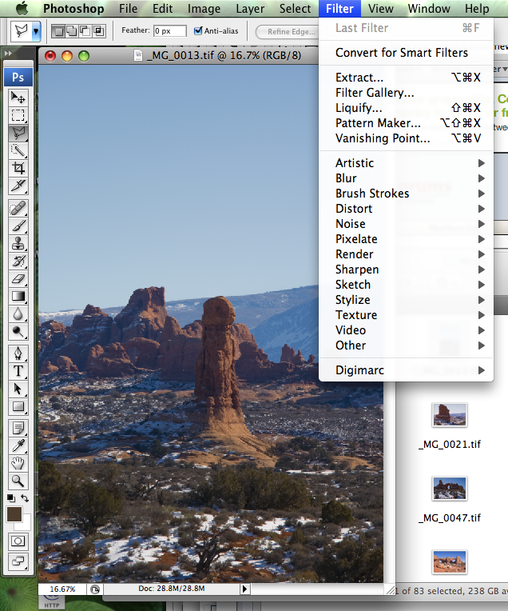Click the zoom percentage field 16.67%

click(62, 589)
